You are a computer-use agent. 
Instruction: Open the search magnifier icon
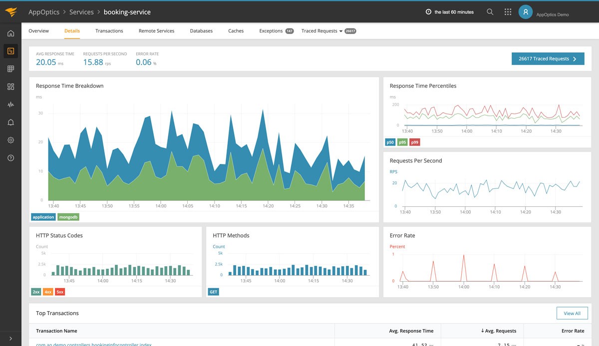490,12
